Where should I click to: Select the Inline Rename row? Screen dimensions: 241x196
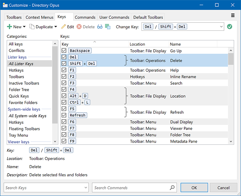point(144,77)
